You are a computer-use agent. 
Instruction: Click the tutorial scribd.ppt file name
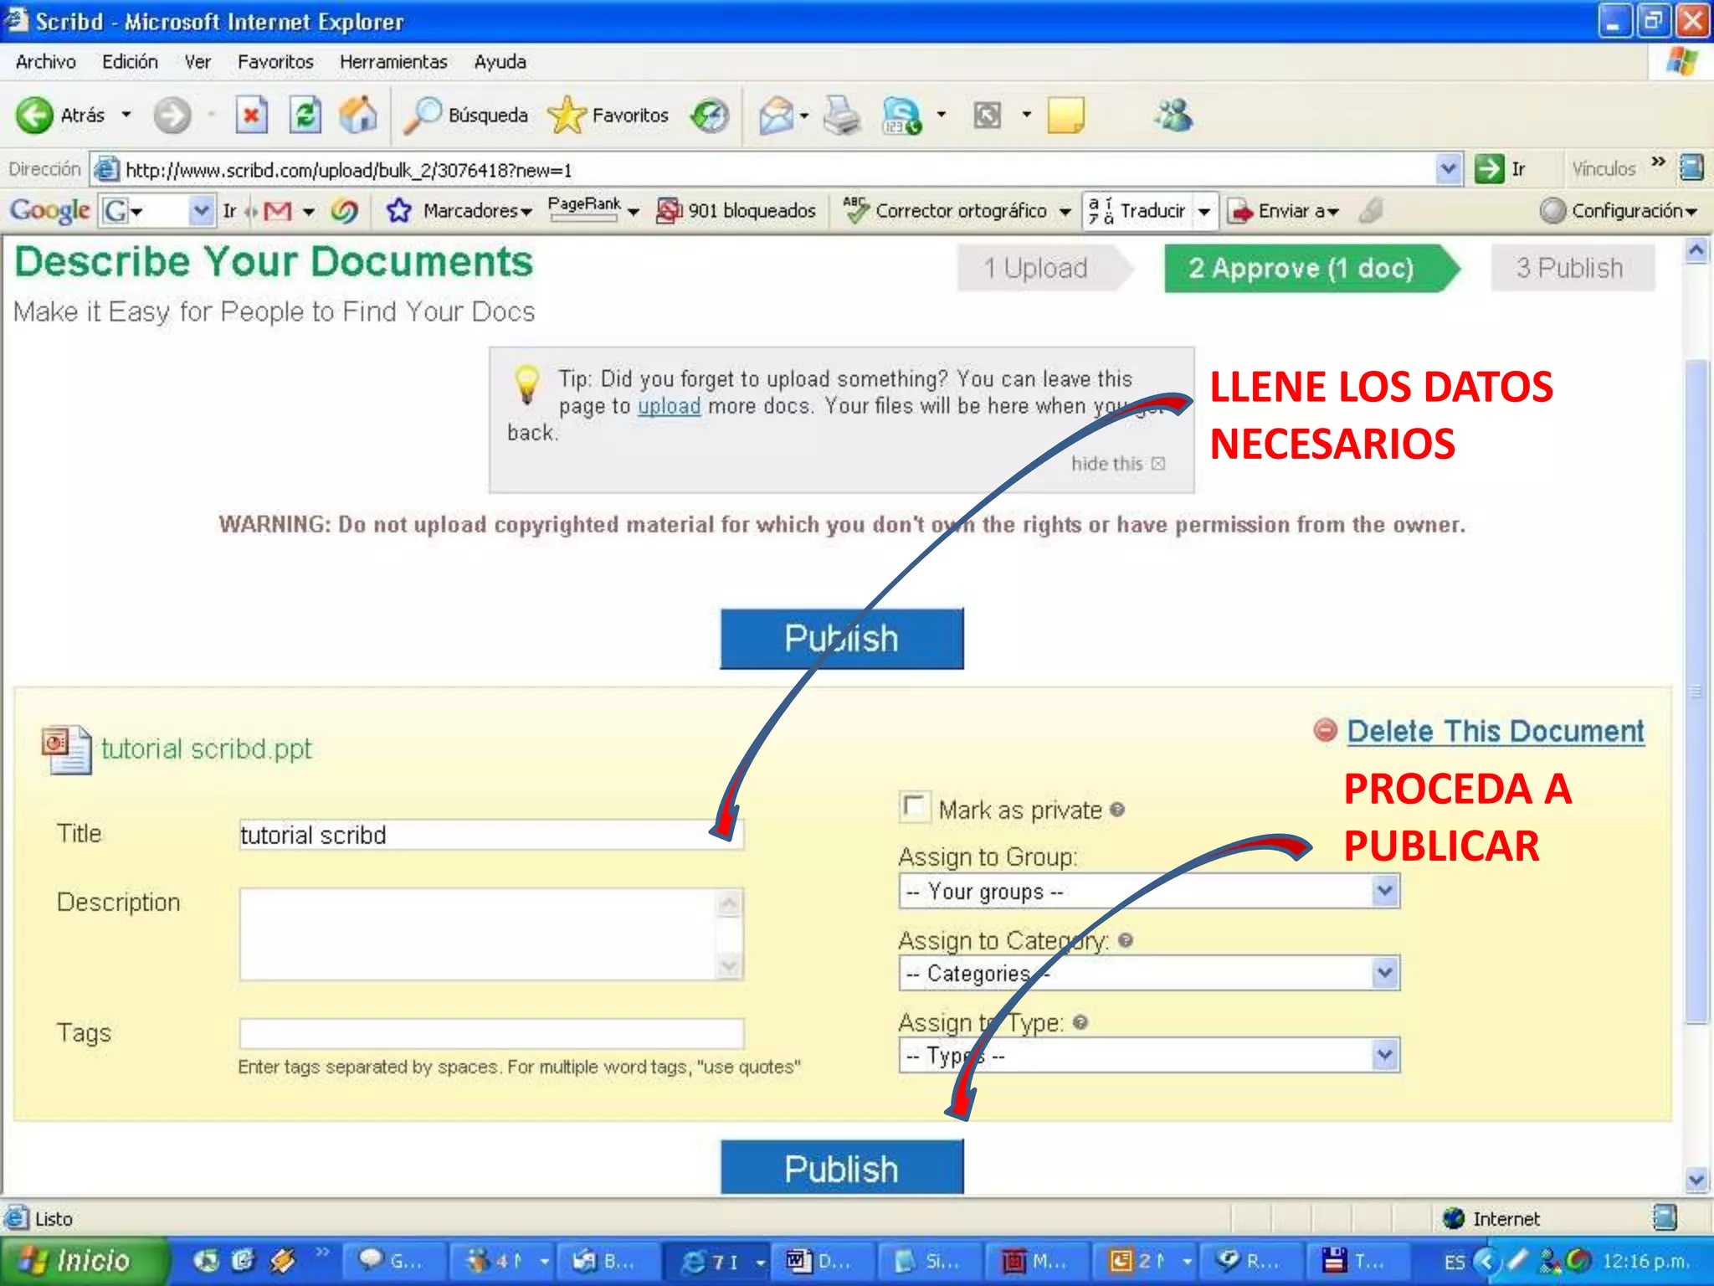pyautogui.click(x=206, y=748)
